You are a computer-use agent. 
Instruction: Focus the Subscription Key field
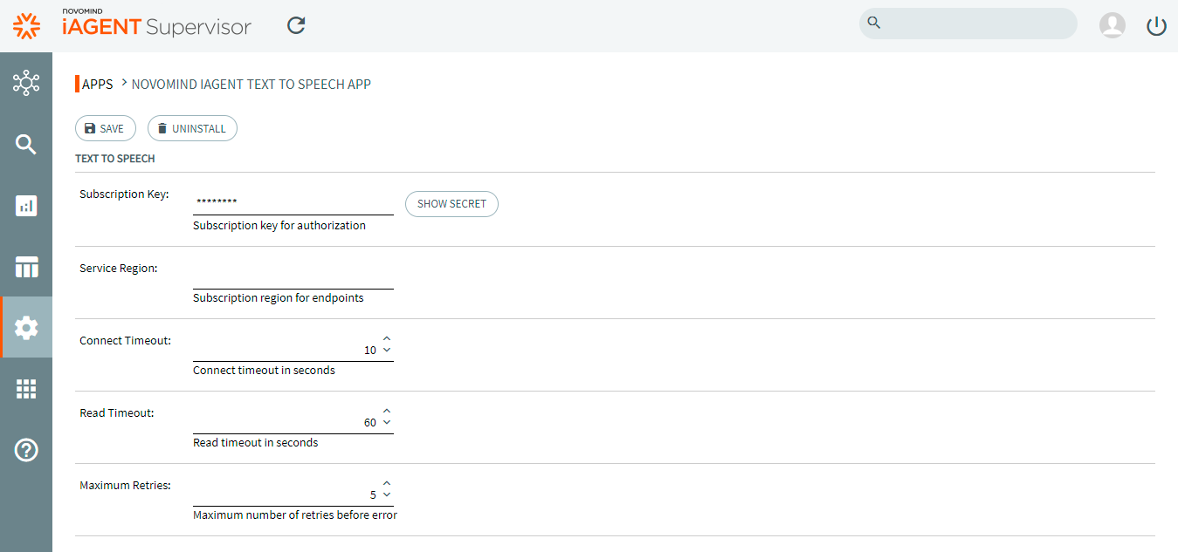coord(293,202)
